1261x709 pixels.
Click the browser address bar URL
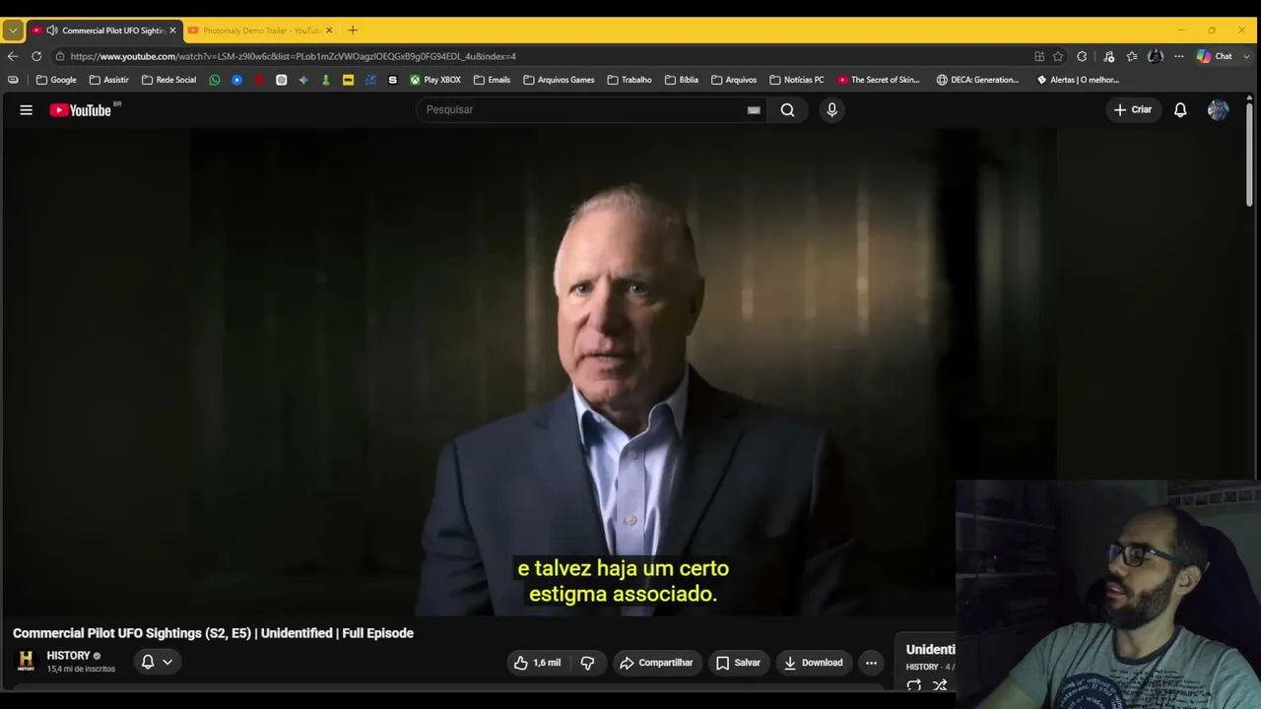pyautogui.click(x=293, y=56)
